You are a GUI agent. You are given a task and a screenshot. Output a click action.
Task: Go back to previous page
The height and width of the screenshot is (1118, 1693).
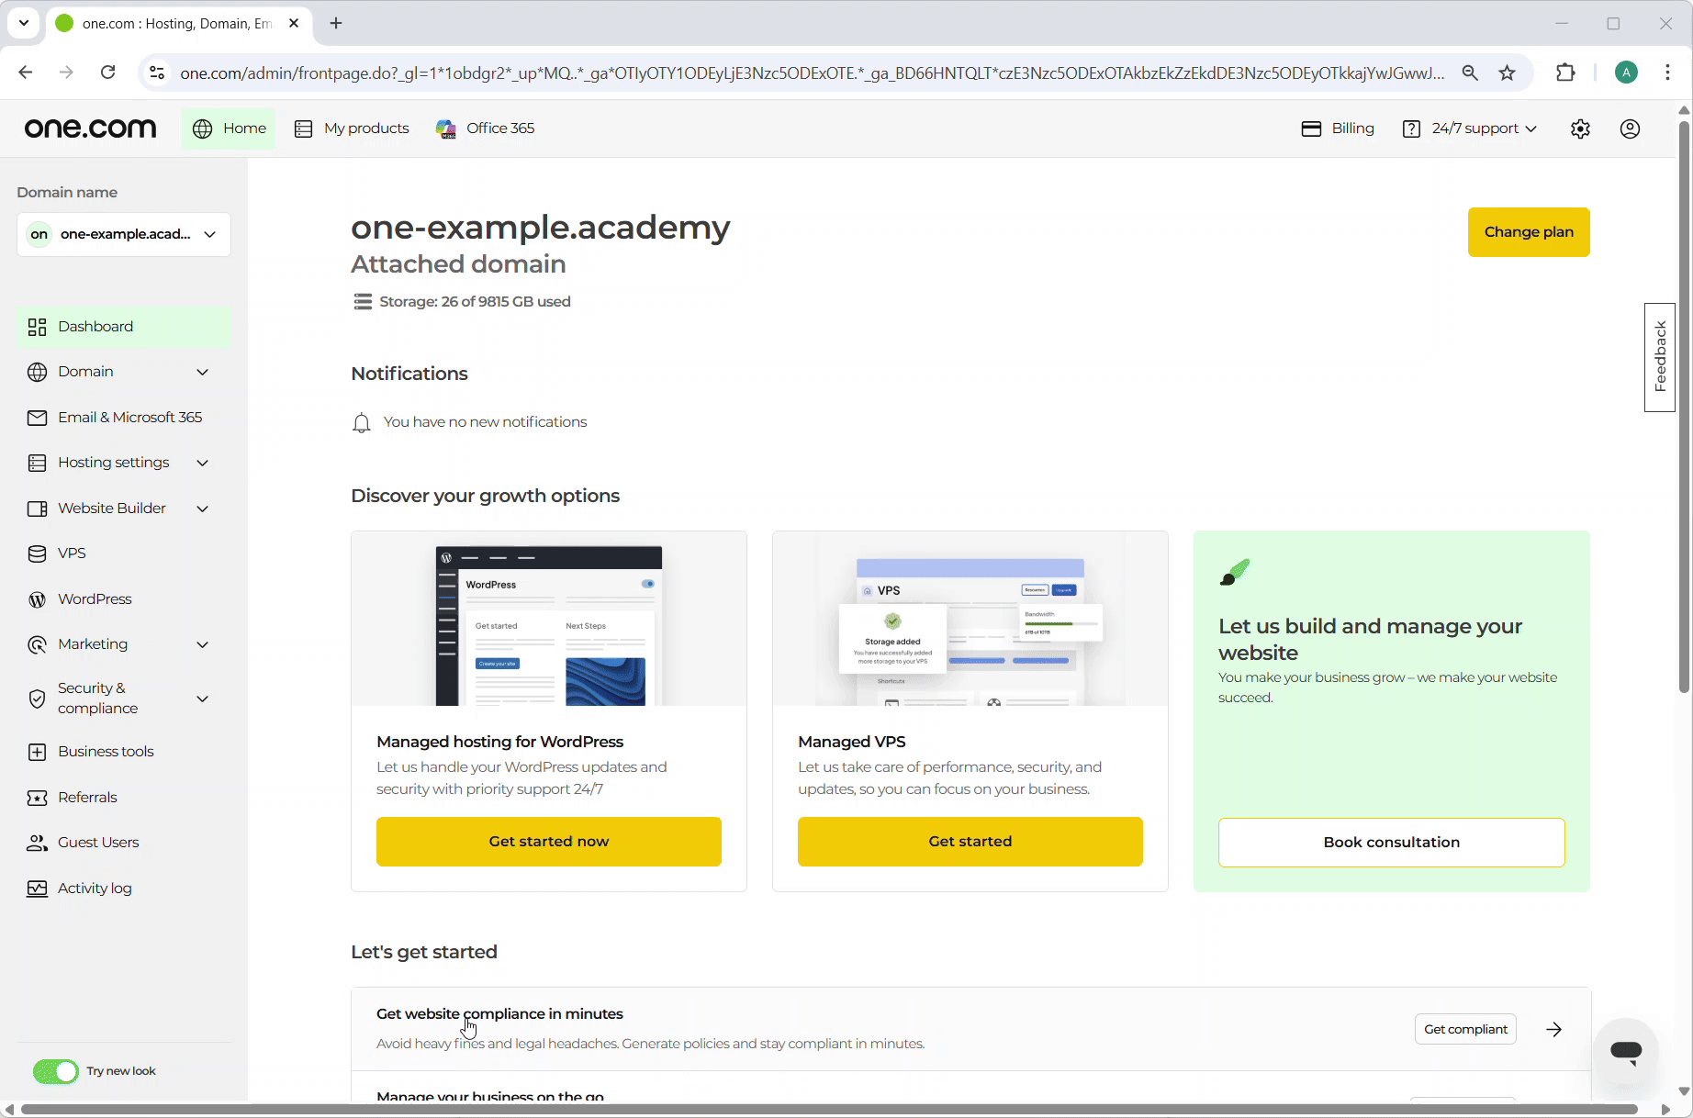point(26,73)
